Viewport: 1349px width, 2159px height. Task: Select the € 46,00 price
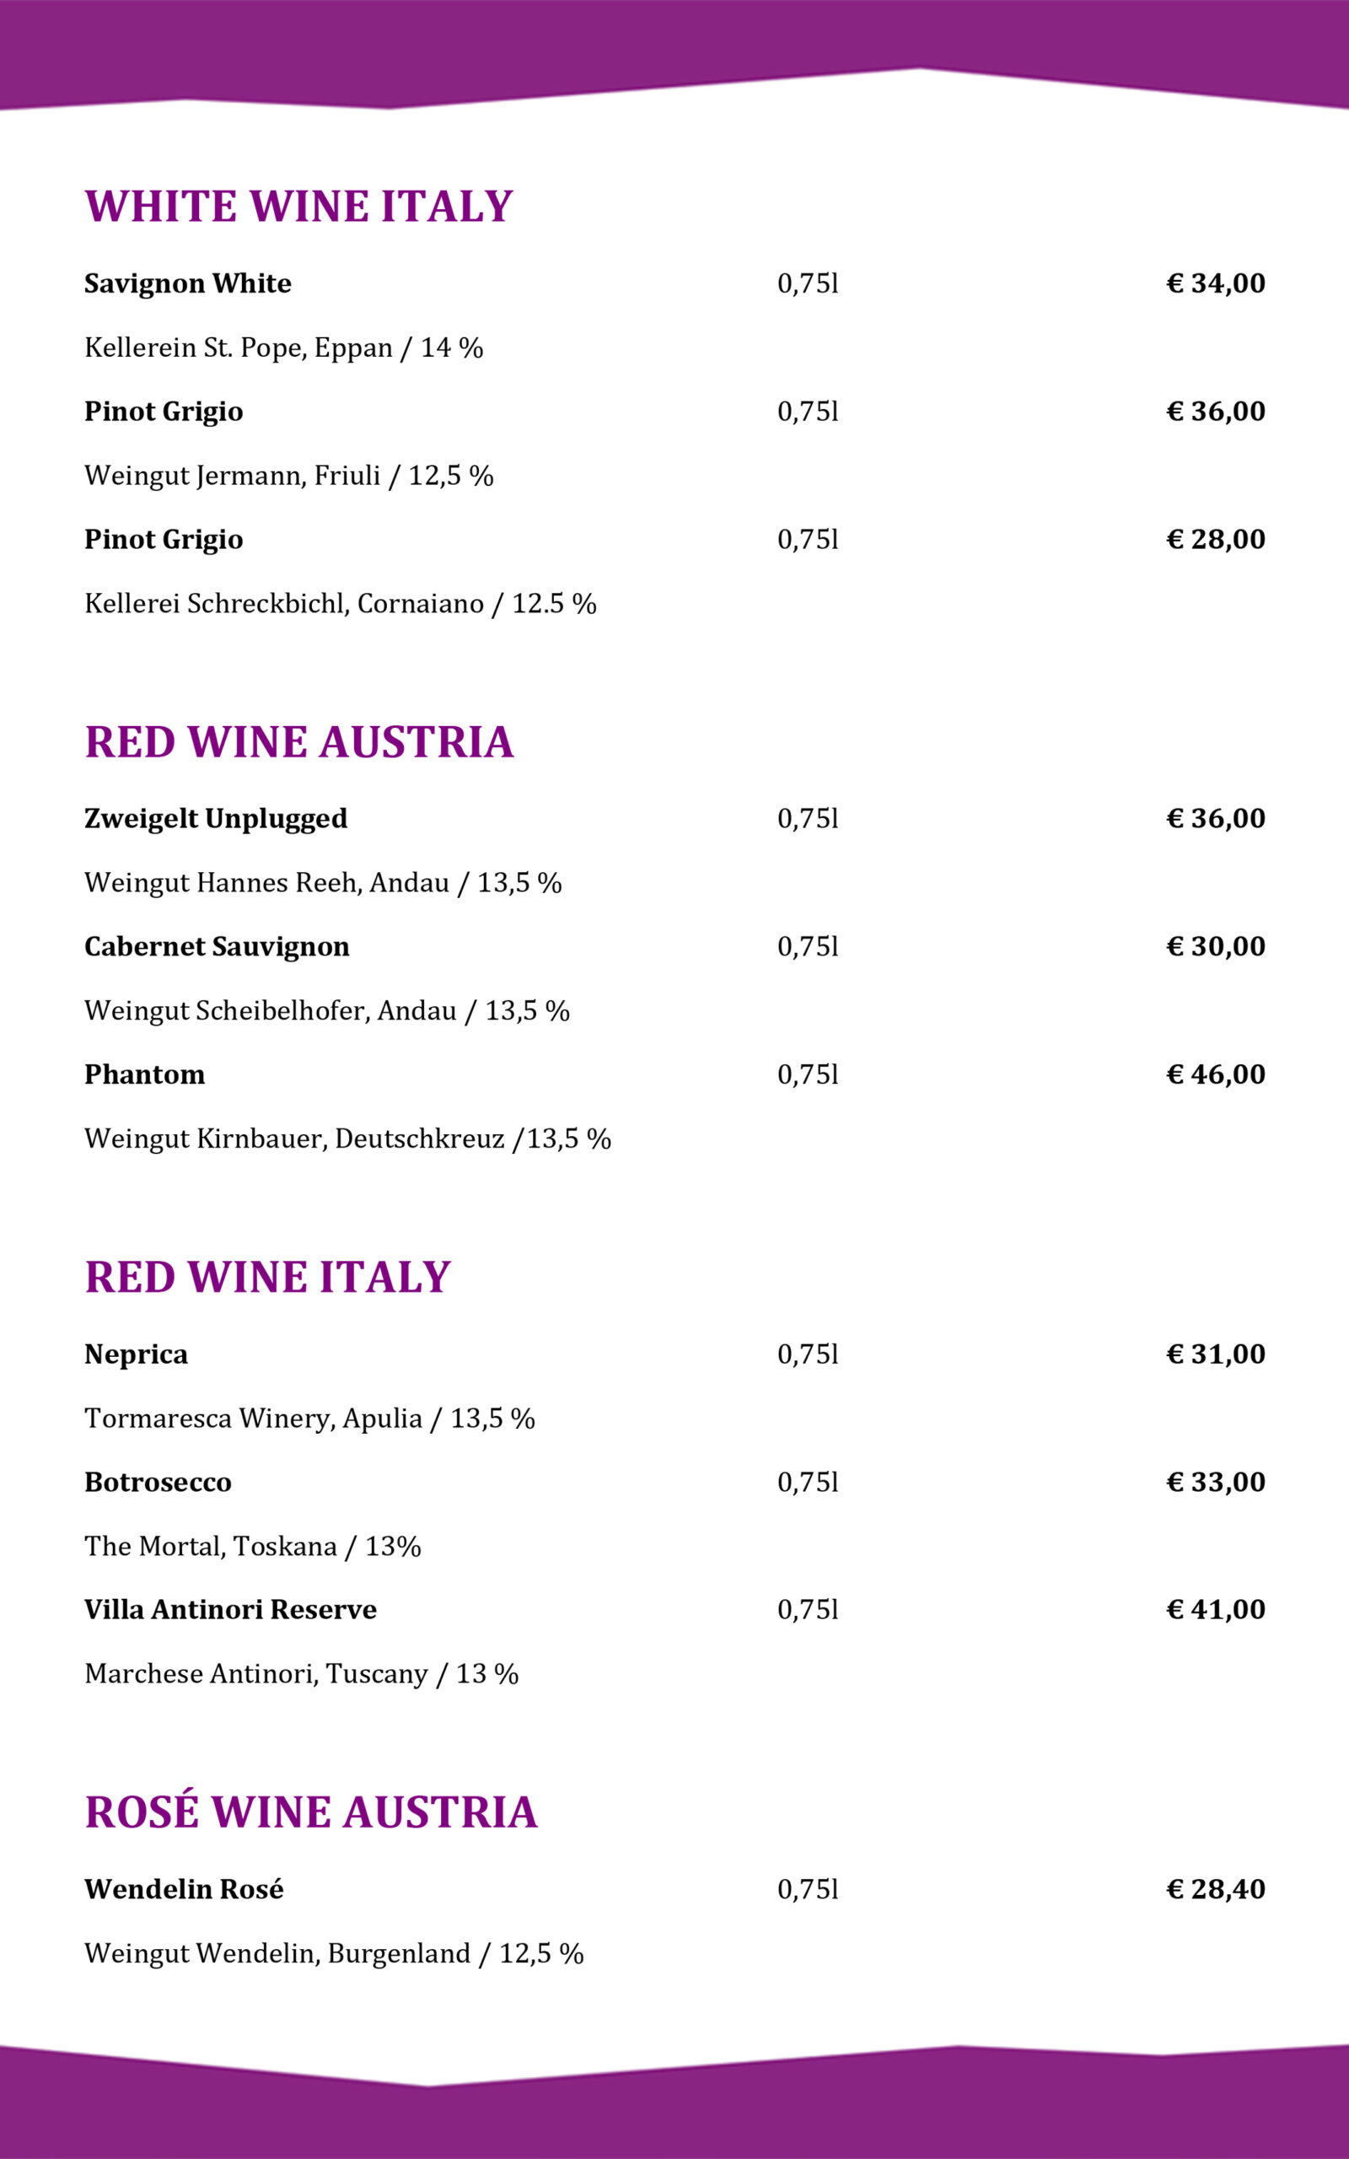pos(1215,1075)
